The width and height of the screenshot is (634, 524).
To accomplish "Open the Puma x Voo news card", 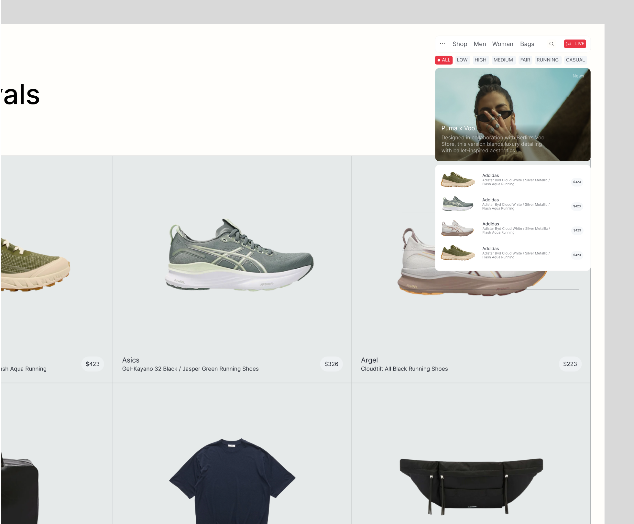I will click(x=512, y=114).
